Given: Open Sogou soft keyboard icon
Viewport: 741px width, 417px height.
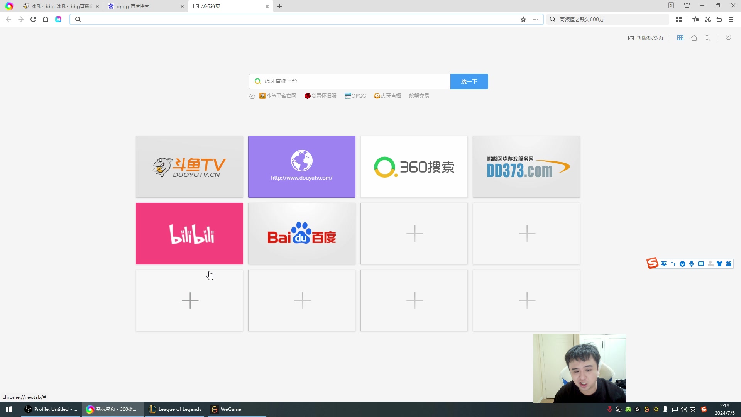Looking at the screenshot, I should (701, 264).
